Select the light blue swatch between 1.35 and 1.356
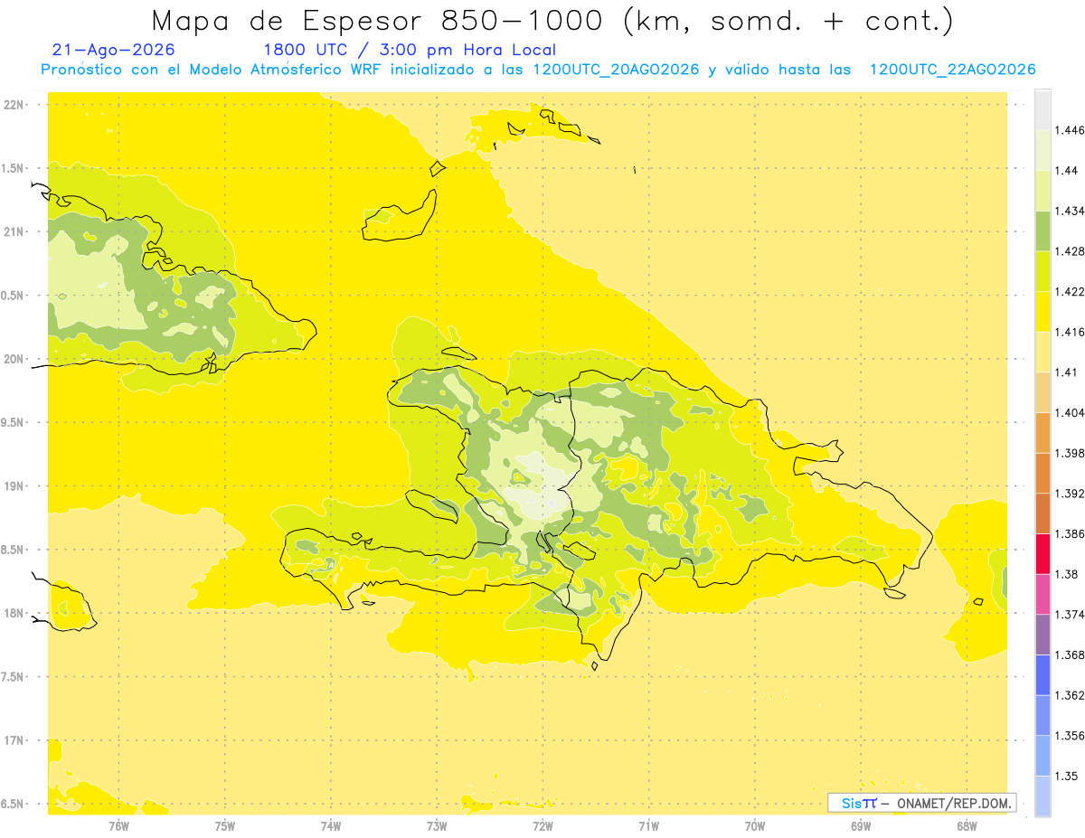Image resolution: width=1085 pixels, height=838 pixels. pos(1043,755)
